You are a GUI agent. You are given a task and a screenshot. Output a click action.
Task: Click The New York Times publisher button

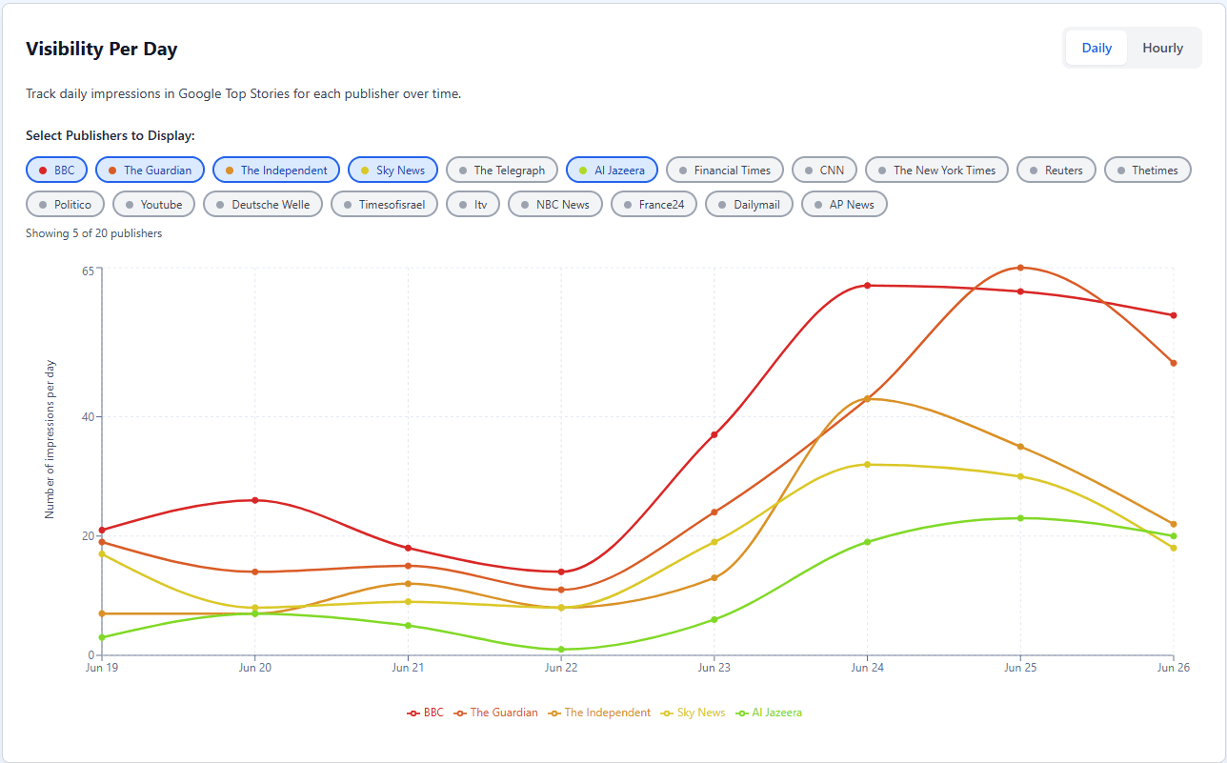pyautogui.click(x=936, y=170)
